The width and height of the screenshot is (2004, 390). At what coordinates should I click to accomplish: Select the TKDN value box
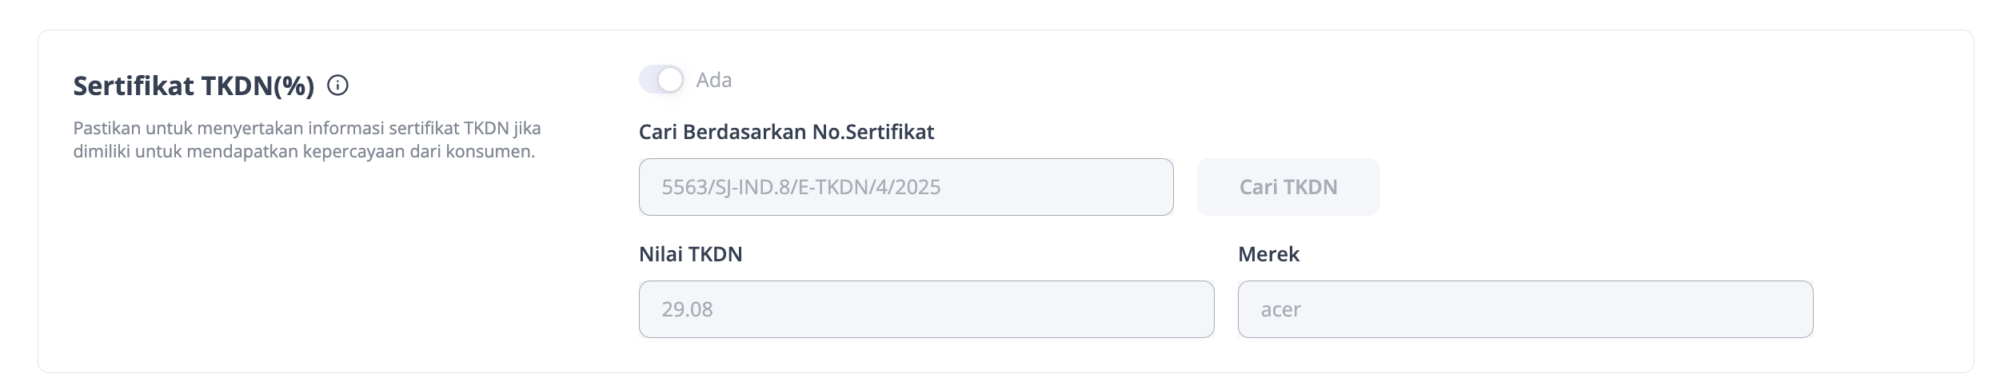926,309
